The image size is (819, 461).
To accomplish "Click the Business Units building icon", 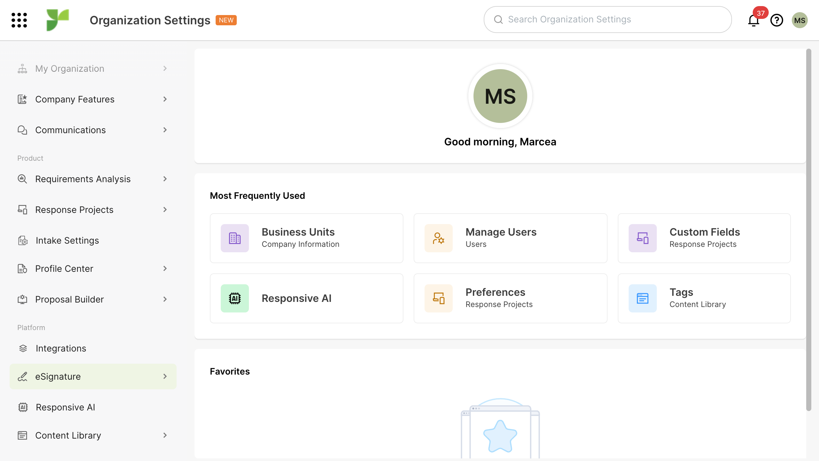I will [235, 238].
